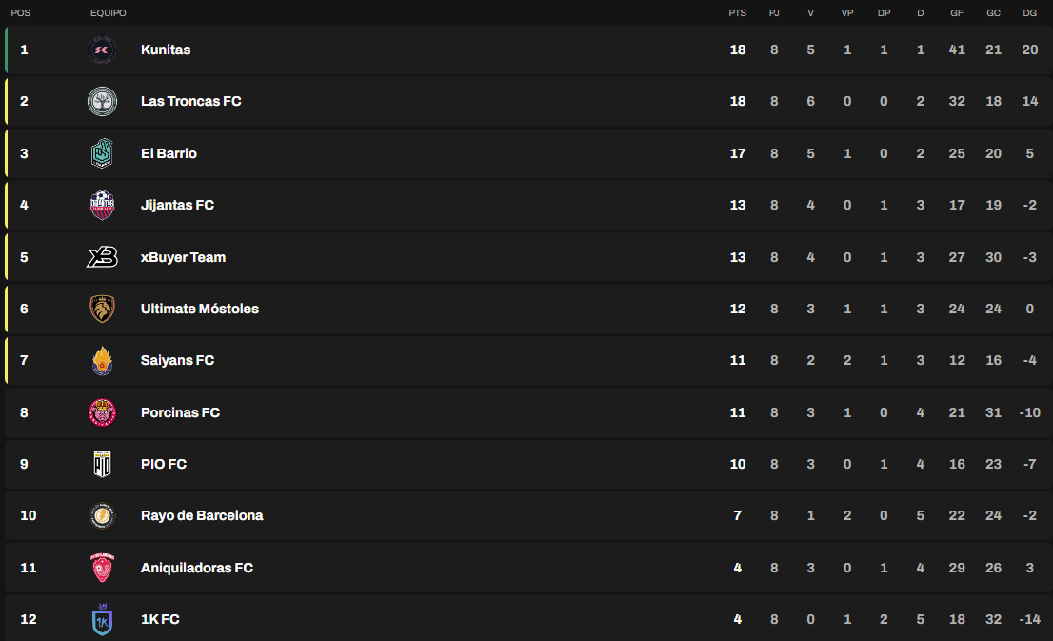
Task: Click the GF column header
Action: click(956, 12)
